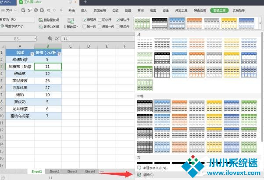
Task: Click the Remove Duplicates (删除重复项) icon
Action: (40, 20)
